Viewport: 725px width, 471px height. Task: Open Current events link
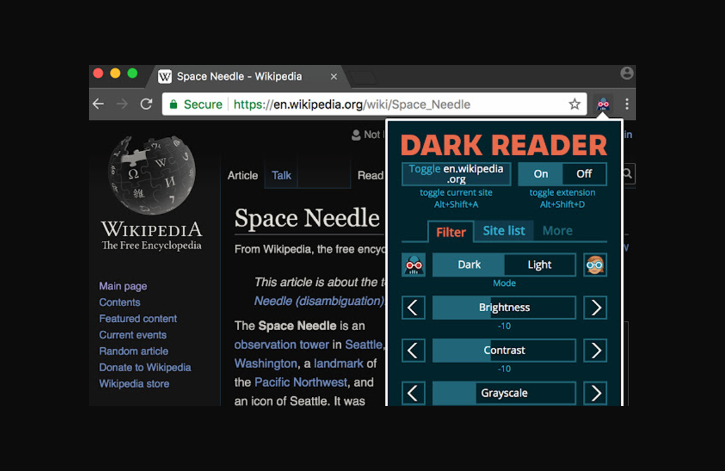pos(133,335)
